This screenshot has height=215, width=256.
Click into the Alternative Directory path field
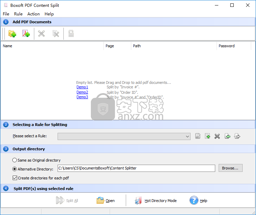[136, 168]
